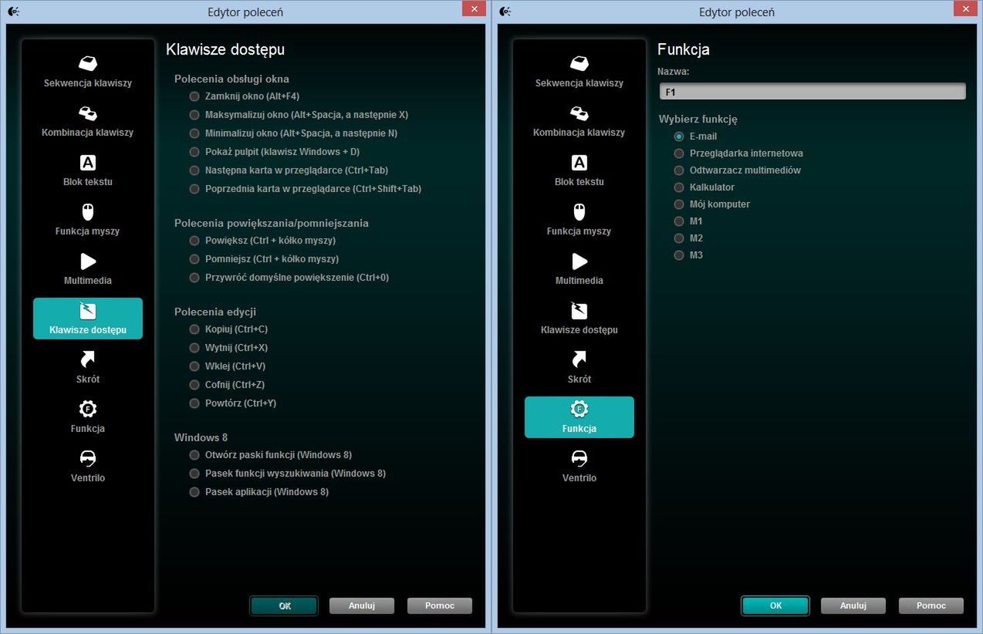Confirm with OK in right window
Screen dimensions: 983x634
pyautogui.click(x=775, y=605)
